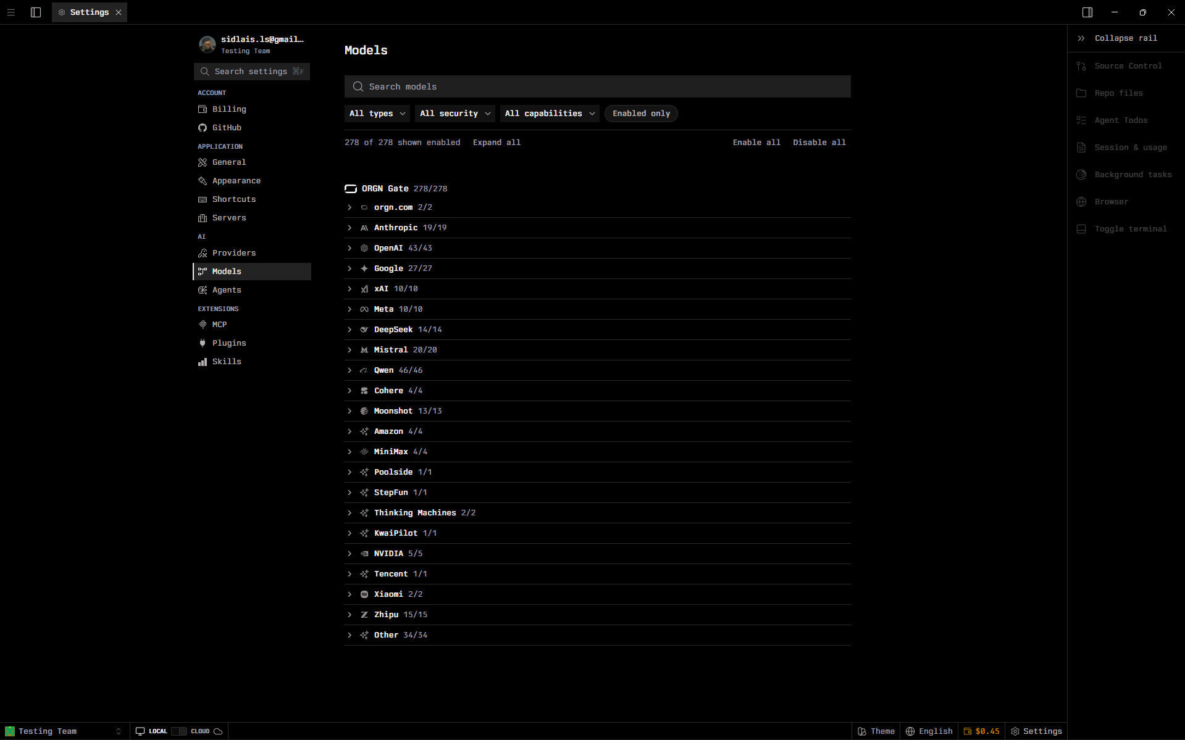
Task: Flip the Local/Cloud switch
Action: click(x=179, y=731)
